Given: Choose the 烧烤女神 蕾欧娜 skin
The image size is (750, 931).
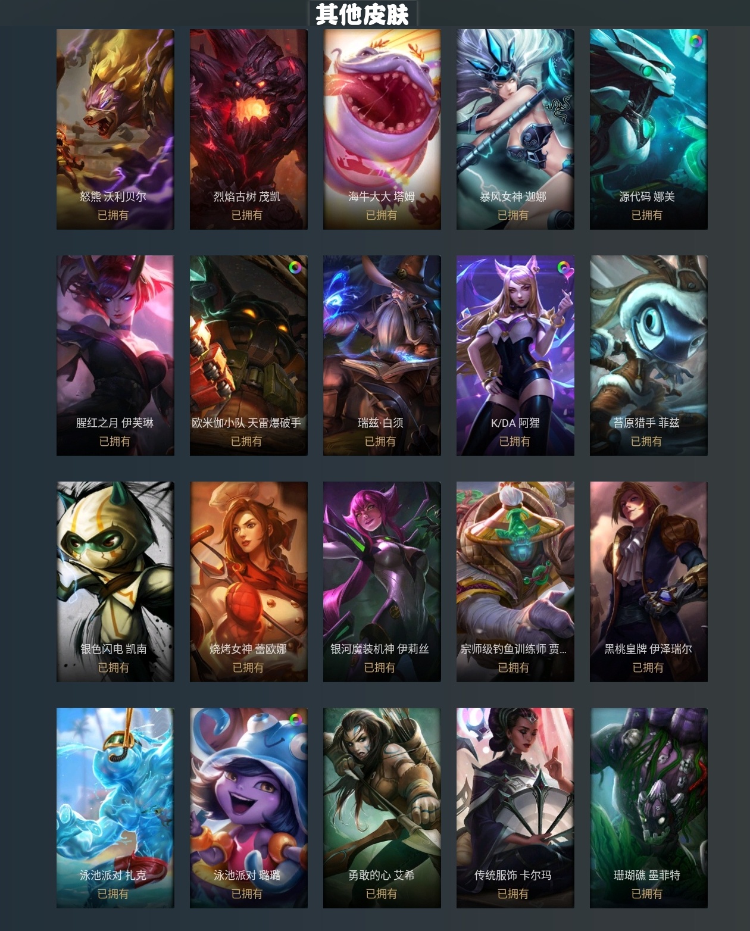Looking at the screenshot, I should coord(249,582).
